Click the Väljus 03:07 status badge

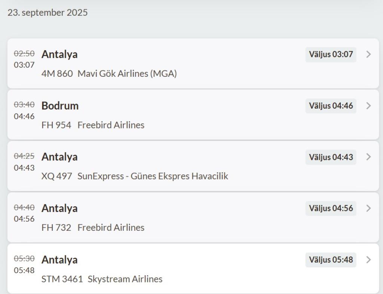coord(331,54)
